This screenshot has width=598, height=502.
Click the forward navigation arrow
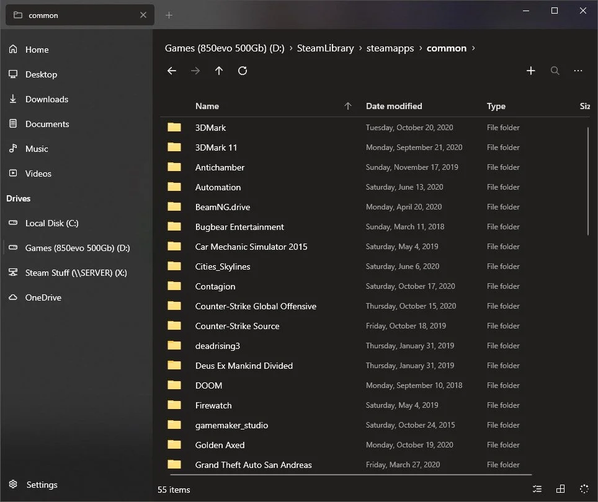[x=195, y=71]
